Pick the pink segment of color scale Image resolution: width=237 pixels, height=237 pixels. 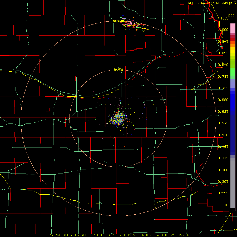233,28
